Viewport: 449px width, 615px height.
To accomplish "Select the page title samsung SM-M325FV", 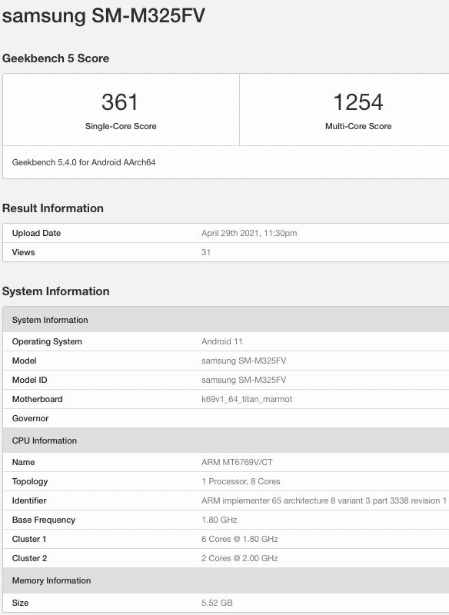I will (104, 16).
